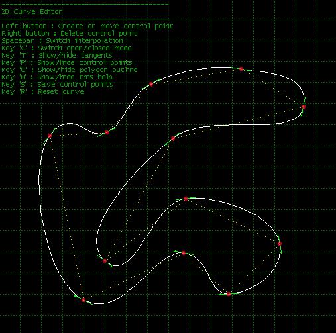Click the control point on the small peak between the bottom valleys

pos(184,253)
